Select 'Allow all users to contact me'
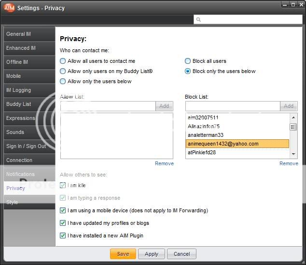Screen dimensions: 306x265 tap(63, 61)
